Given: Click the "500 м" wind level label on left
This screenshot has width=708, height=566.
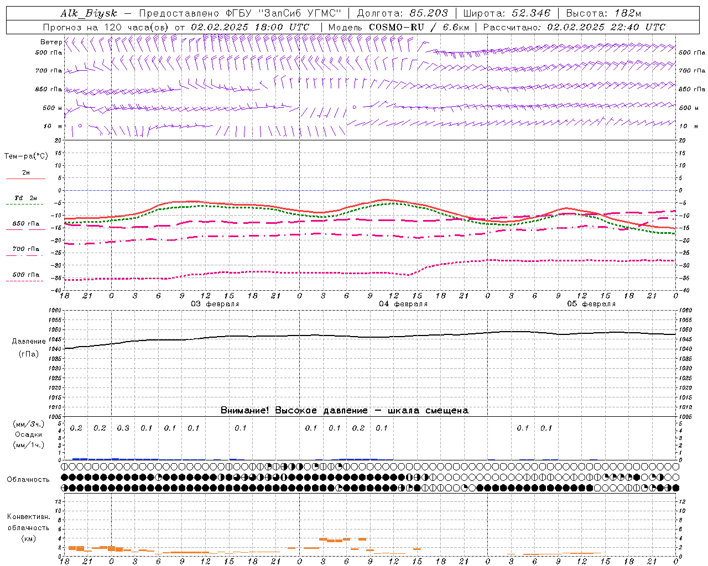Looking at the screenshot, I should pos(53,108).
